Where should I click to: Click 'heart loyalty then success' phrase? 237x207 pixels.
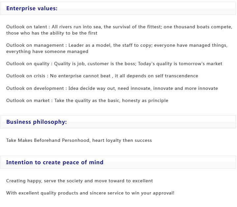(122, 141)
